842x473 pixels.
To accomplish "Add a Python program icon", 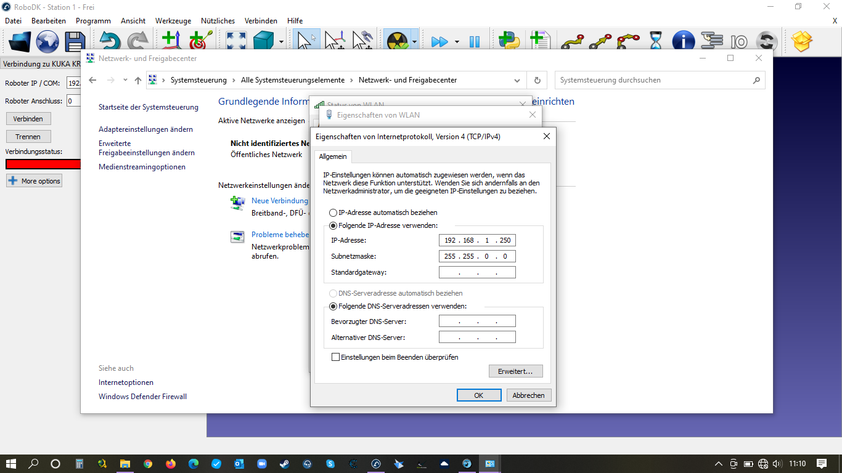I will (x=510, y=42).
